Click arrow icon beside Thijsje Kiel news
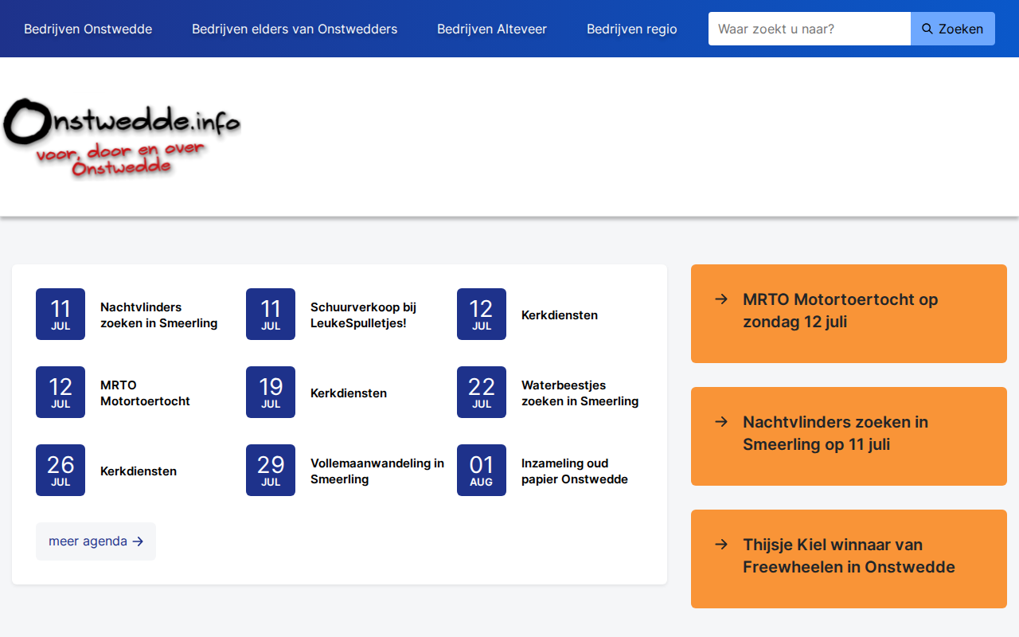The width and height of the screenshot is (1019, 637). pyautogui.click(x=721, y=545)
